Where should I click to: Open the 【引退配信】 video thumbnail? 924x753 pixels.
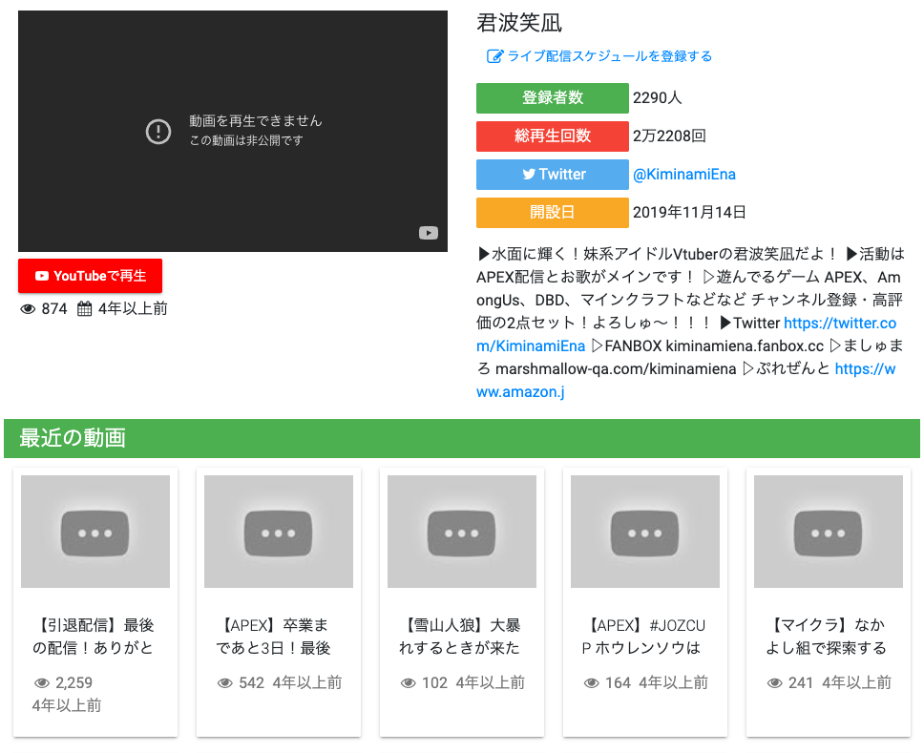(95, 532)
